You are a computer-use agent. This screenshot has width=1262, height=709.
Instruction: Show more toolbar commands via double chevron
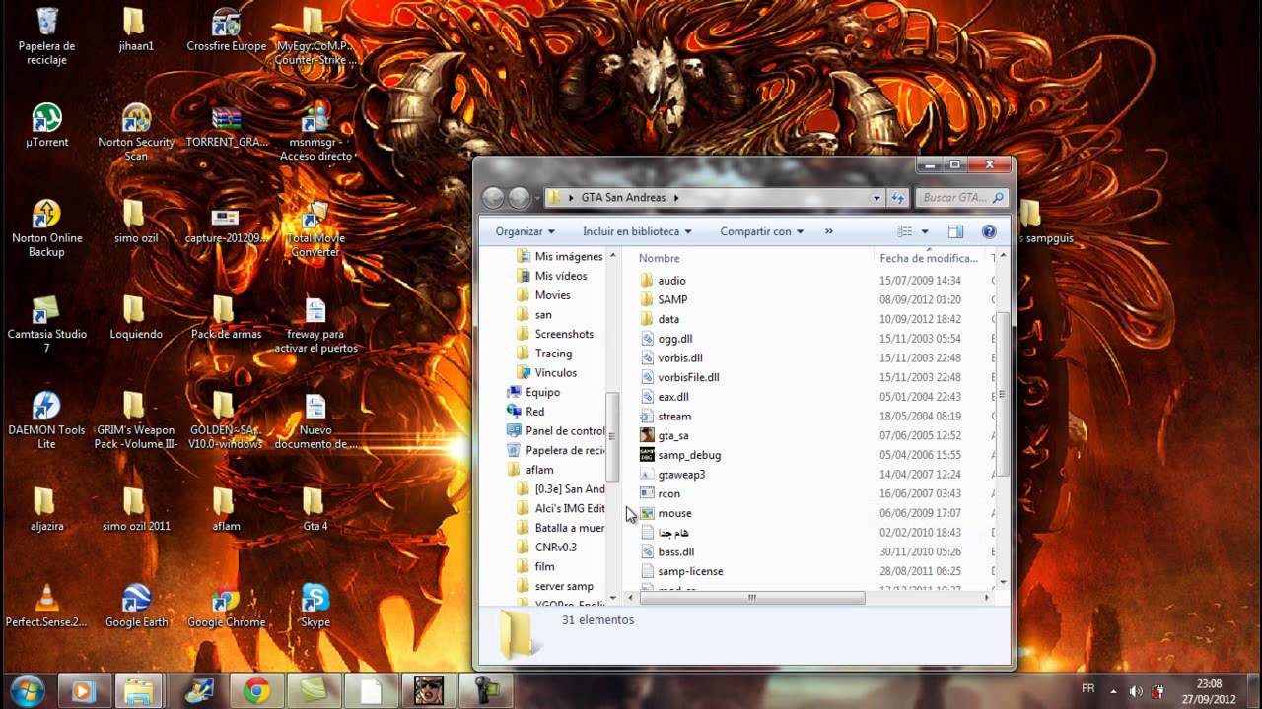[828, 231]
